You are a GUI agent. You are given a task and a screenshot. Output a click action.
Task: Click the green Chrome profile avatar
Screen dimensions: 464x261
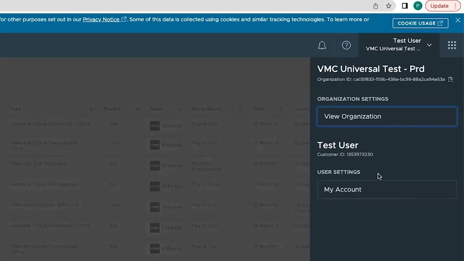(x=418, y=6)
